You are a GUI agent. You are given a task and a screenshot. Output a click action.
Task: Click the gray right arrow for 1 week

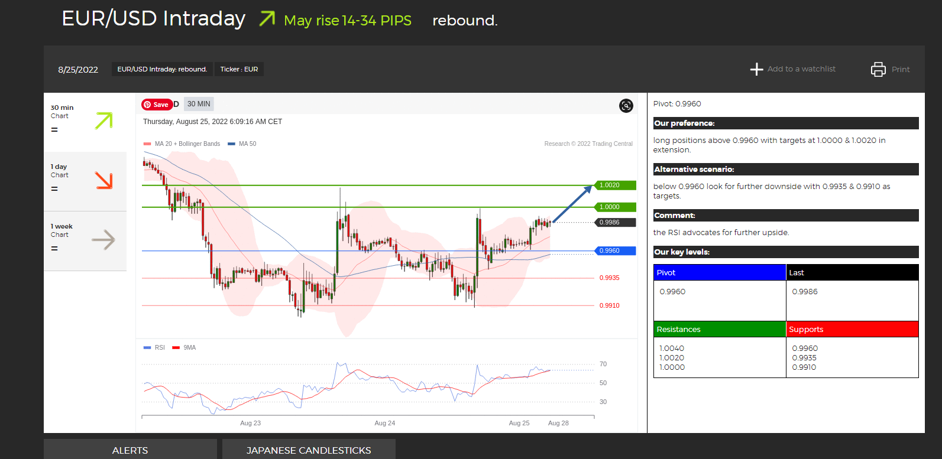[103, 240]
